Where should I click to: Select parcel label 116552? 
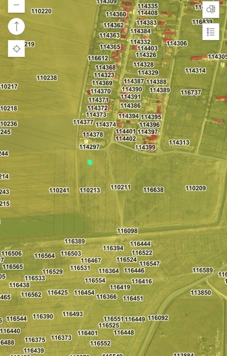[100, 343]
